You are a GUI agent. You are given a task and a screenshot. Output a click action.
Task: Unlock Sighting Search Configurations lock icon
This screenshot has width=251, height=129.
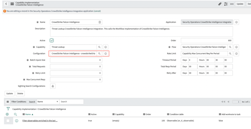click(53, 86)
